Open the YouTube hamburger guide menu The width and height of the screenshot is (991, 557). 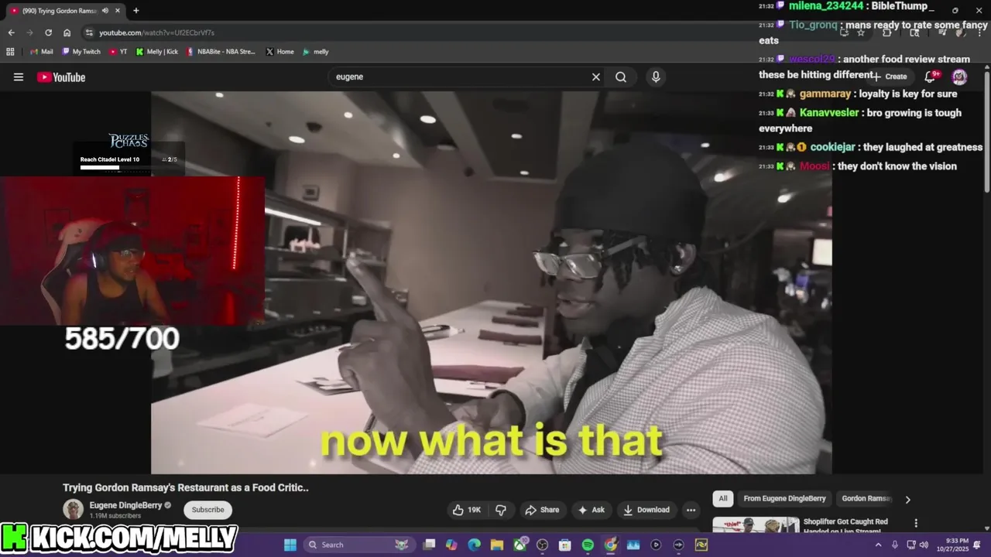coord(19,77)
